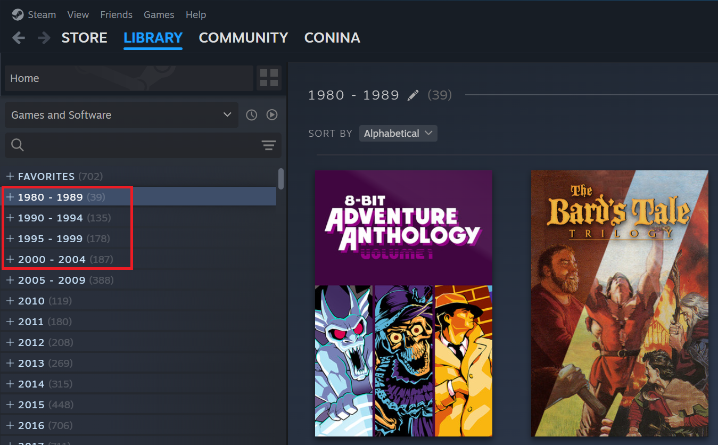The image size is (718, 445).
Task: Open Games and Software dropdown
Action: point(122,115)
